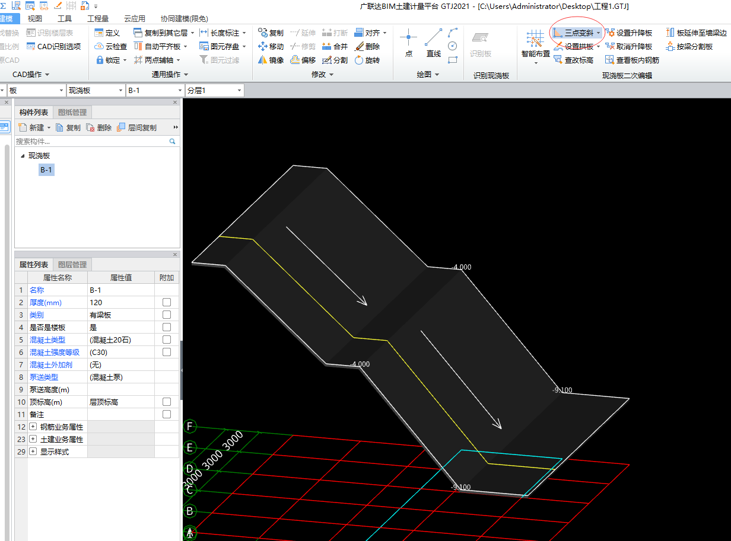
Task: Click the 厚度 value cell 120
Action: coord(121,302)
